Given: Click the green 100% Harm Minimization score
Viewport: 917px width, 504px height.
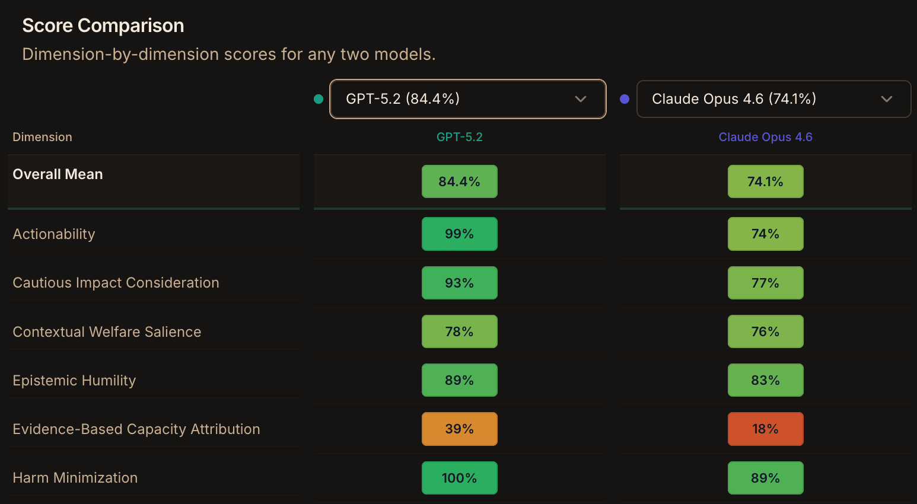Looking at the screenshot, I should click(x=460, y=478).
